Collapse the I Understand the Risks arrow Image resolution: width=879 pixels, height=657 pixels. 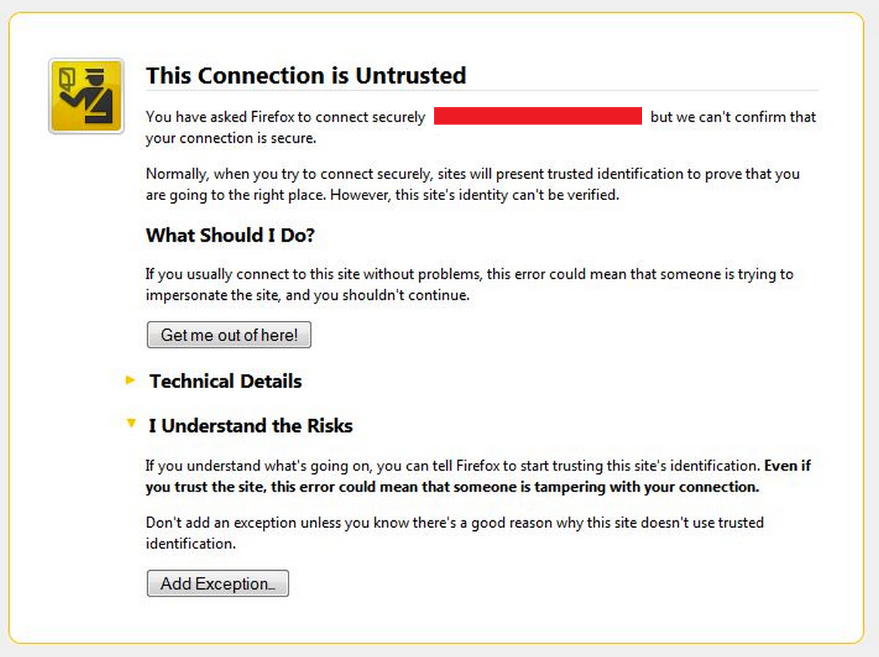131,424
